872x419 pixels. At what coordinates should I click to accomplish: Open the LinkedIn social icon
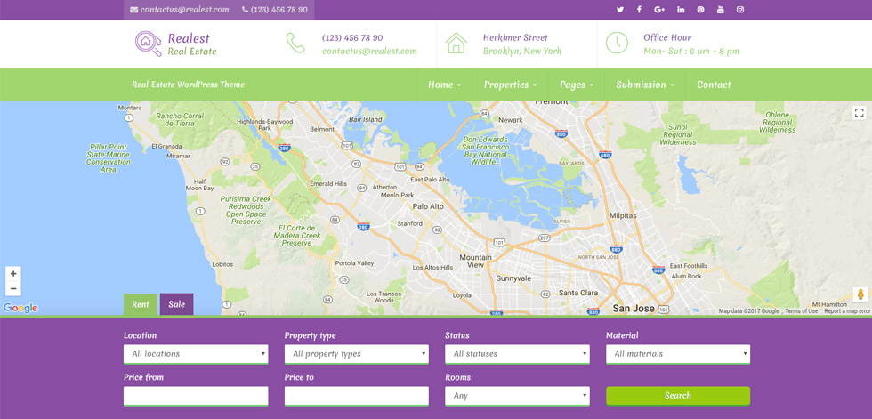(681, 10)
